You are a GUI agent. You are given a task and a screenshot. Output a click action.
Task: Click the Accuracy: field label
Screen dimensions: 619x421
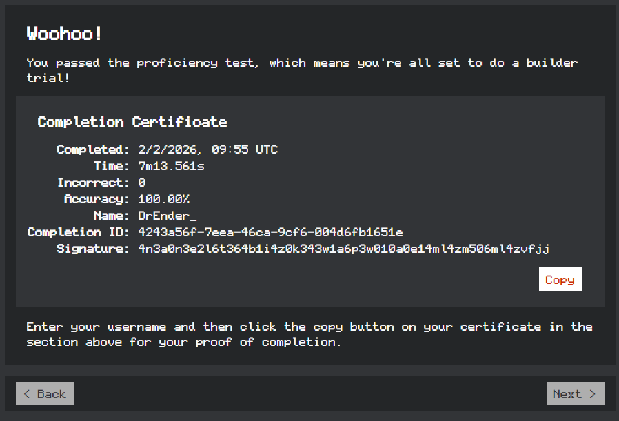[x=97, y=199]
